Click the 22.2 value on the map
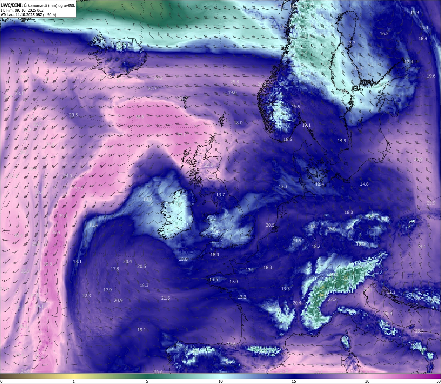Viewport: 441px width, 384px height. tap(332, 300)
